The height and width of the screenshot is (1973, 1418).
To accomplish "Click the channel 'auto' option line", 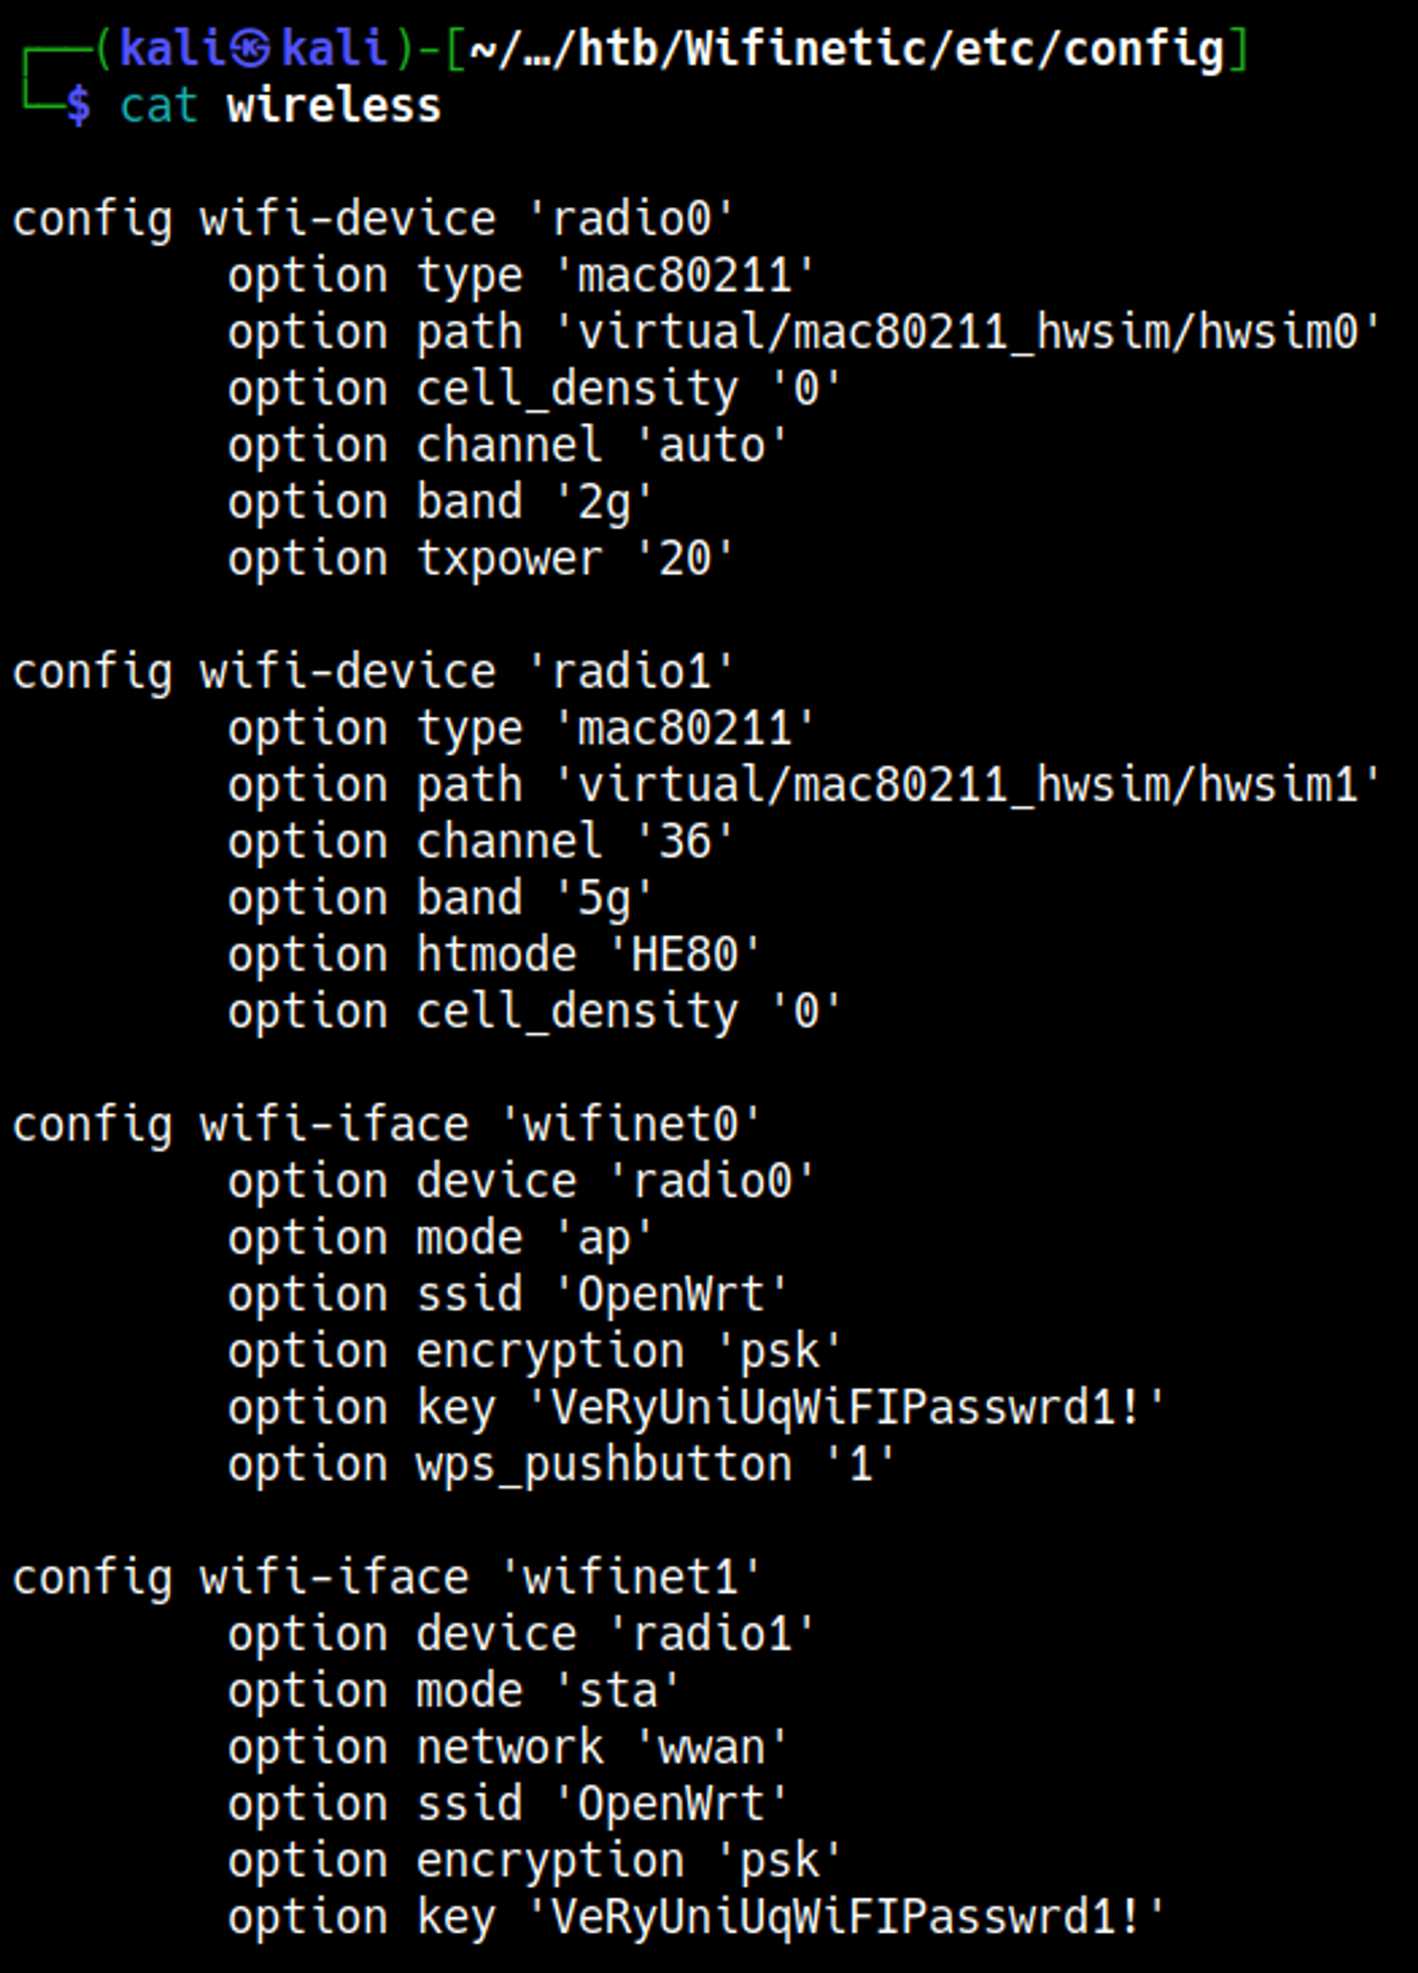I will (507, 445).
